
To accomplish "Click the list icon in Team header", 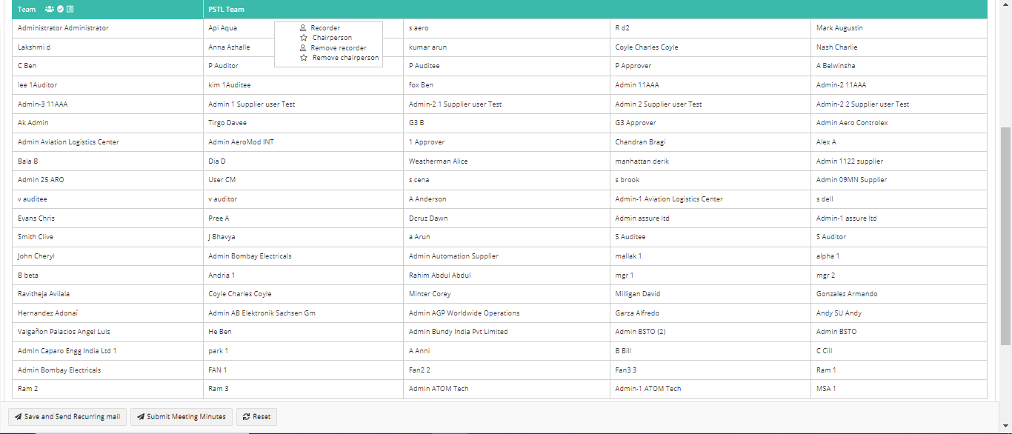I will click(70, 10).
